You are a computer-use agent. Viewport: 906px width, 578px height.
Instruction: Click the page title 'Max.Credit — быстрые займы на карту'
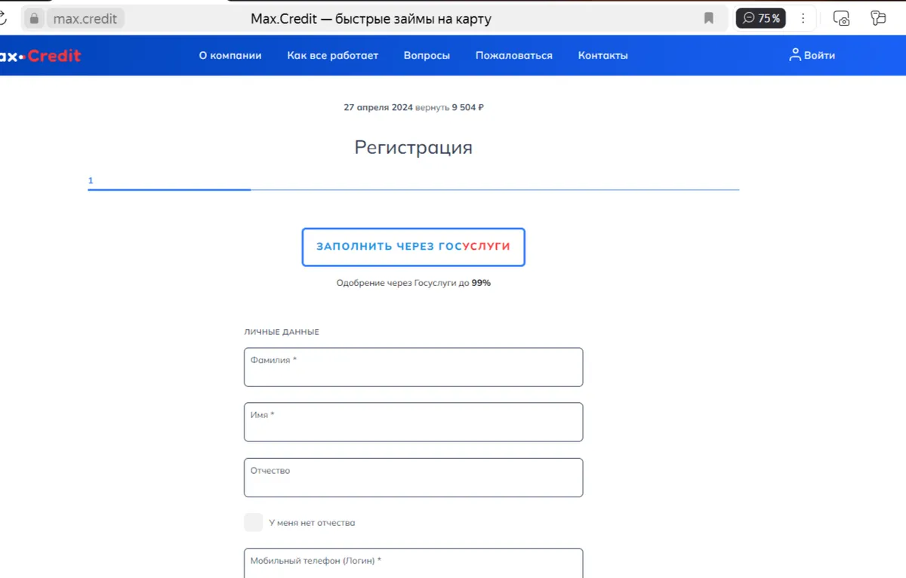[x=371, y=18]
